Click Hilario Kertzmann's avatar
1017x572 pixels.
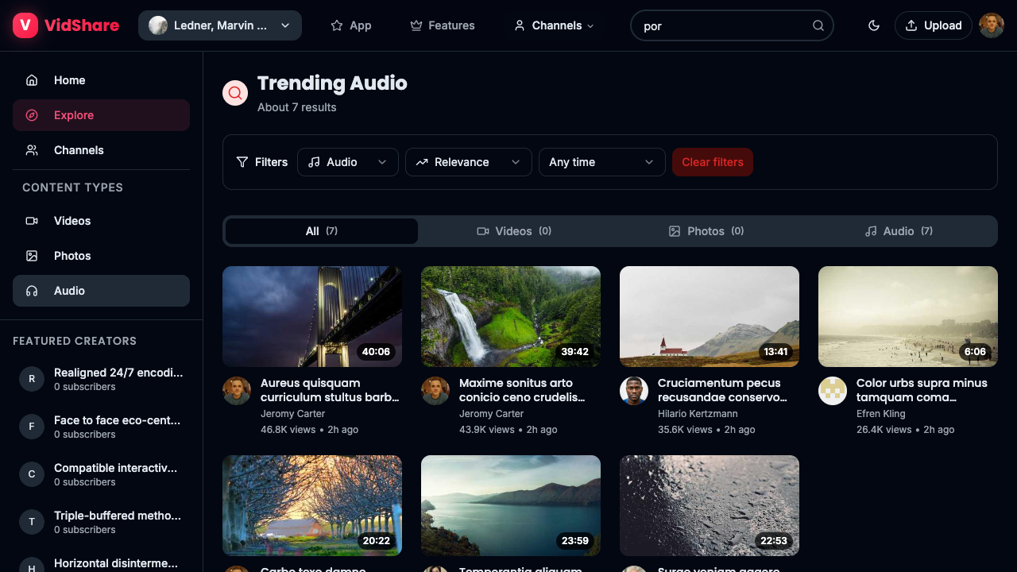[634, 391]
